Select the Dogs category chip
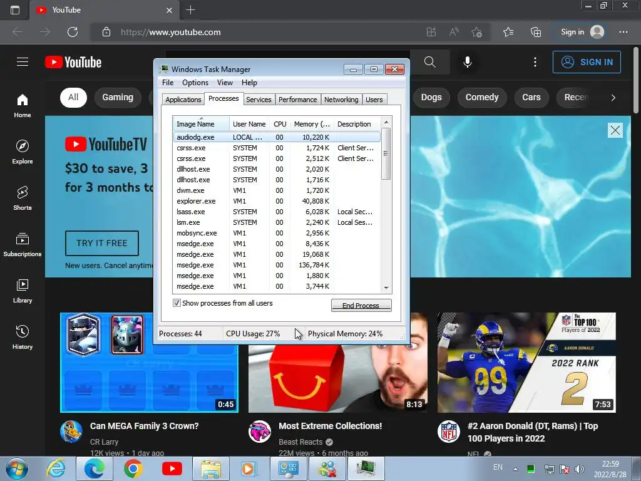The height and width of the screenshot is (481, 641). (x=431, y=97)
